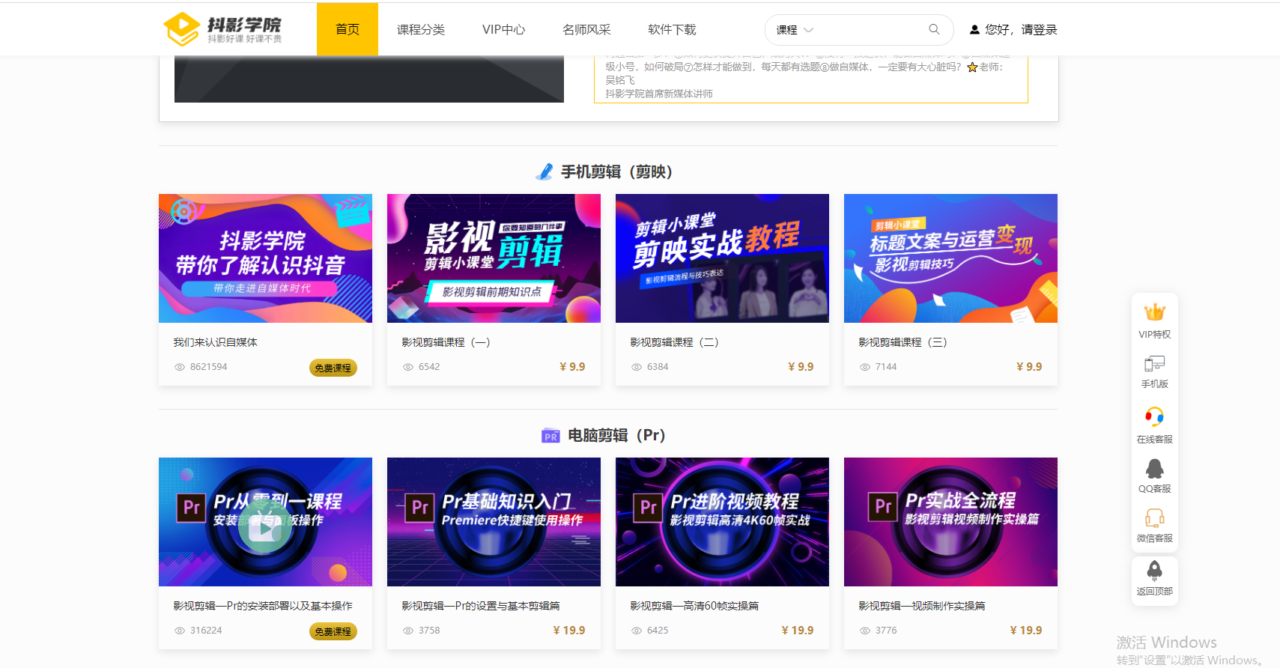The height and width of the screenshot is (668, 1280).
Task: Click the pen icon beside 手机剪辑（剪映）
Action: pos(545,172)
